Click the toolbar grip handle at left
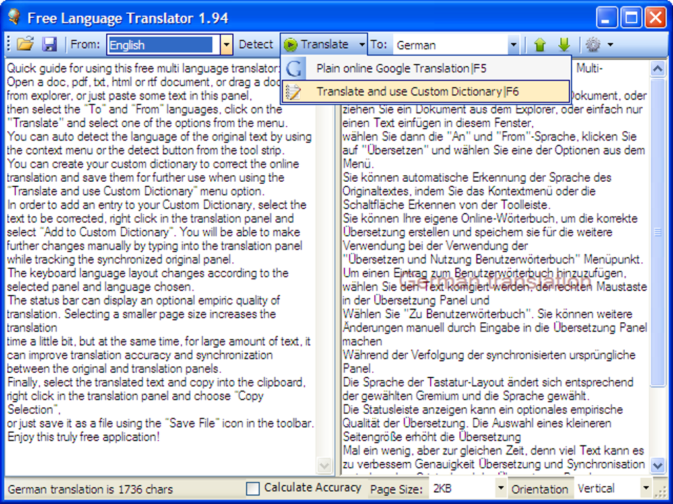This screenshot has width=673, height=504. pos(9,45)
